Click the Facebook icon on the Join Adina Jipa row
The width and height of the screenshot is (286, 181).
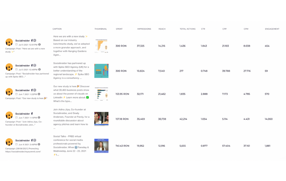point(32,114)
